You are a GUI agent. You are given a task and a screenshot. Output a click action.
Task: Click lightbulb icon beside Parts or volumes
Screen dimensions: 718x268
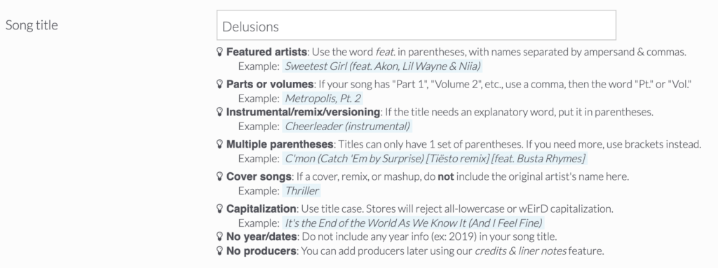pos(219,84)
